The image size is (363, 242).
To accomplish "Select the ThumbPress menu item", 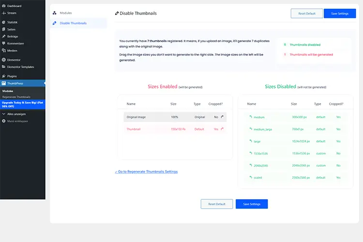I will click(x=23, y=83).
